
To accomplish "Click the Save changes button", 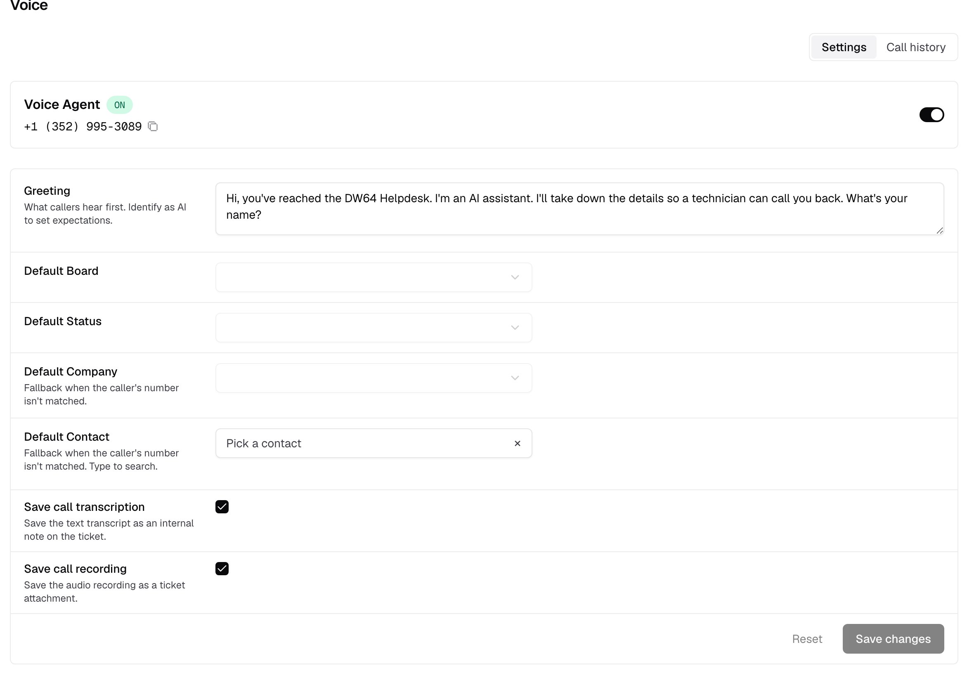I will [x=893, y=639].
